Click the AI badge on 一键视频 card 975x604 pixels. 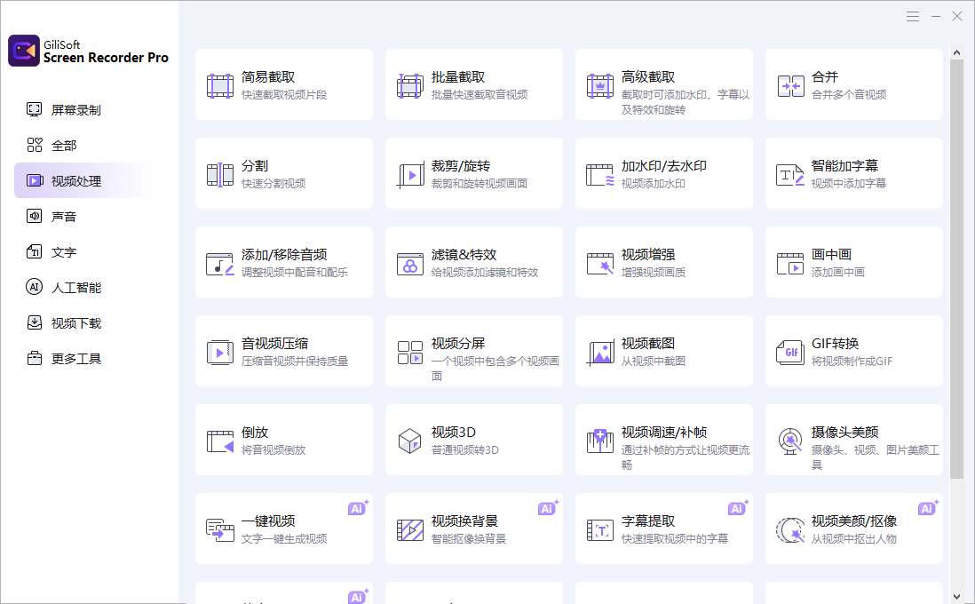coord(358,507)
